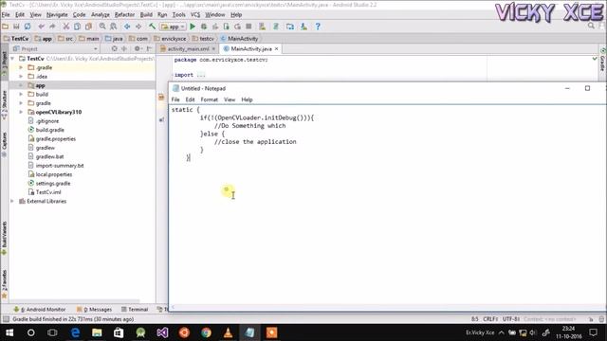The height and width of the screenshot is (341, 607).
Task: Open the Android Monitor tool window
Action: click(40, 310)
